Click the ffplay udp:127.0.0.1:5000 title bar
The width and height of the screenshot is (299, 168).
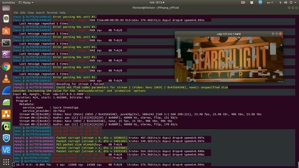228,34
